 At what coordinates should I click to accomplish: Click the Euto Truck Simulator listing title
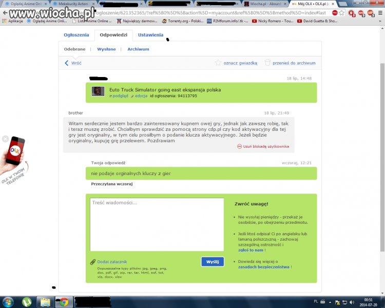165,90
